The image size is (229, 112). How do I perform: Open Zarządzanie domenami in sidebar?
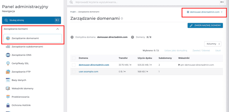coord(32,38)
